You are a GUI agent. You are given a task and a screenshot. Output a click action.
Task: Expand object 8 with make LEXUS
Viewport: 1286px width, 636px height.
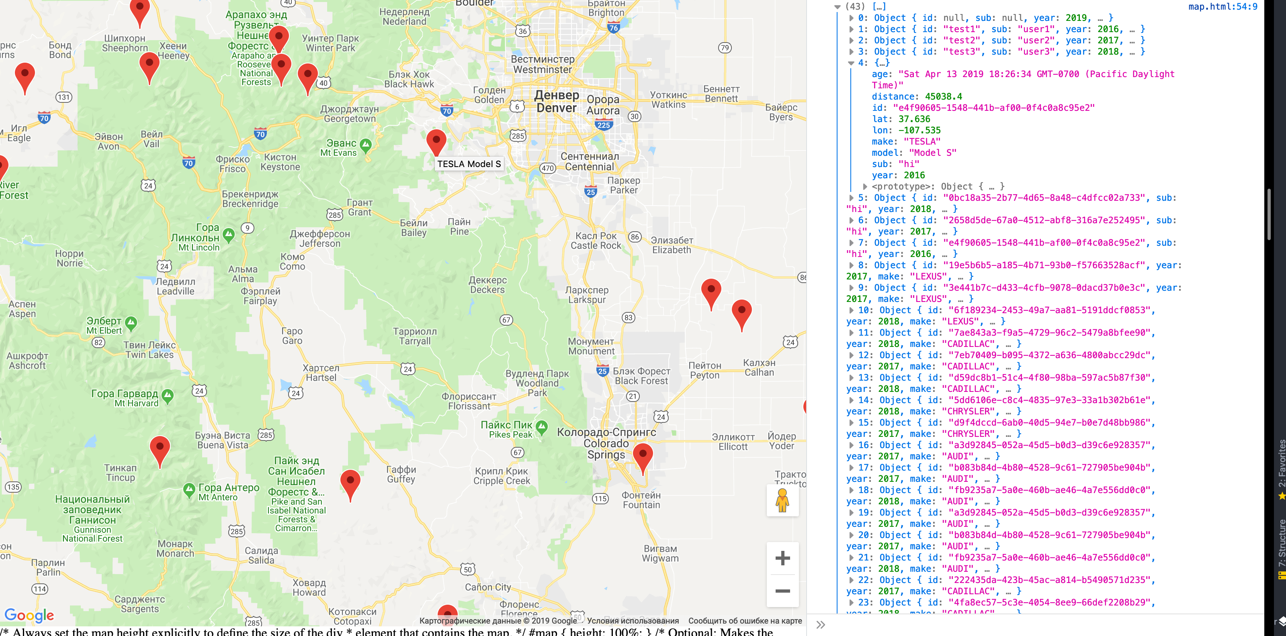(851, 265)
